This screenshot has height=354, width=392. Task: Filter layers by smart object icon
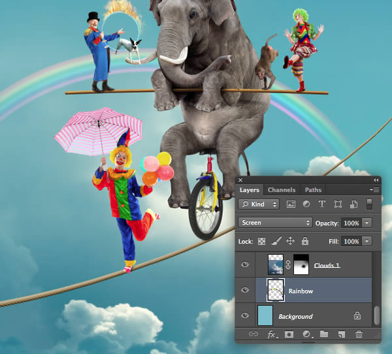click(x=353, y=204)
